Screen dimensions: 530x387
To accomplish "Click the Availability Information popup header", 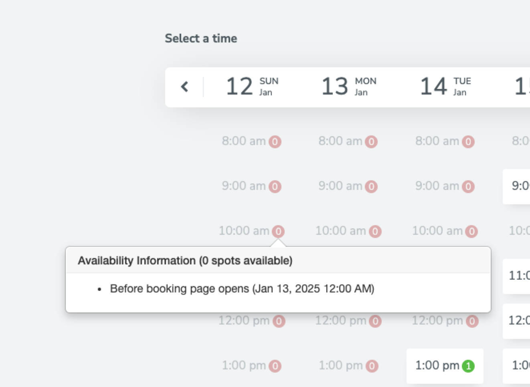I will (x=185, y=260).
